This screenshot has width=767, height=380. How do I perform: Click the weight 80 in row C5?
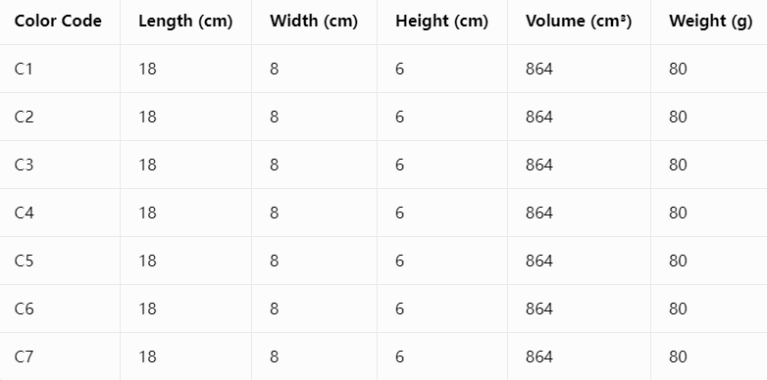coord(678,261)
